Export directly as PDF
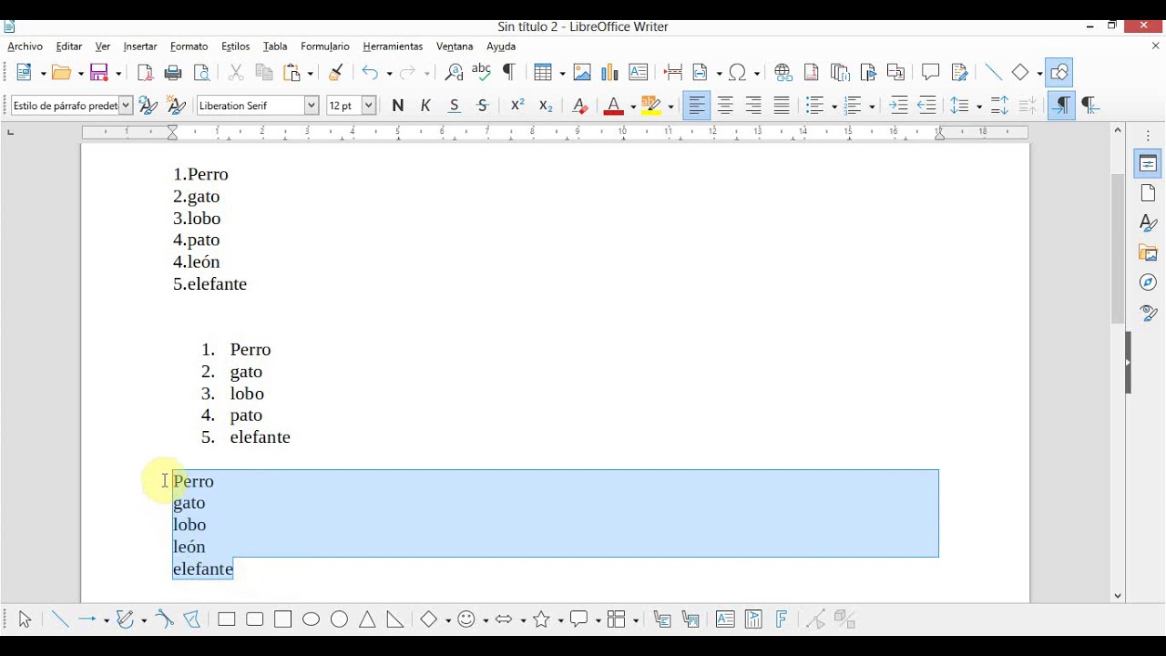This screenshot has width=1166, height=656. [x=145, y=73]
